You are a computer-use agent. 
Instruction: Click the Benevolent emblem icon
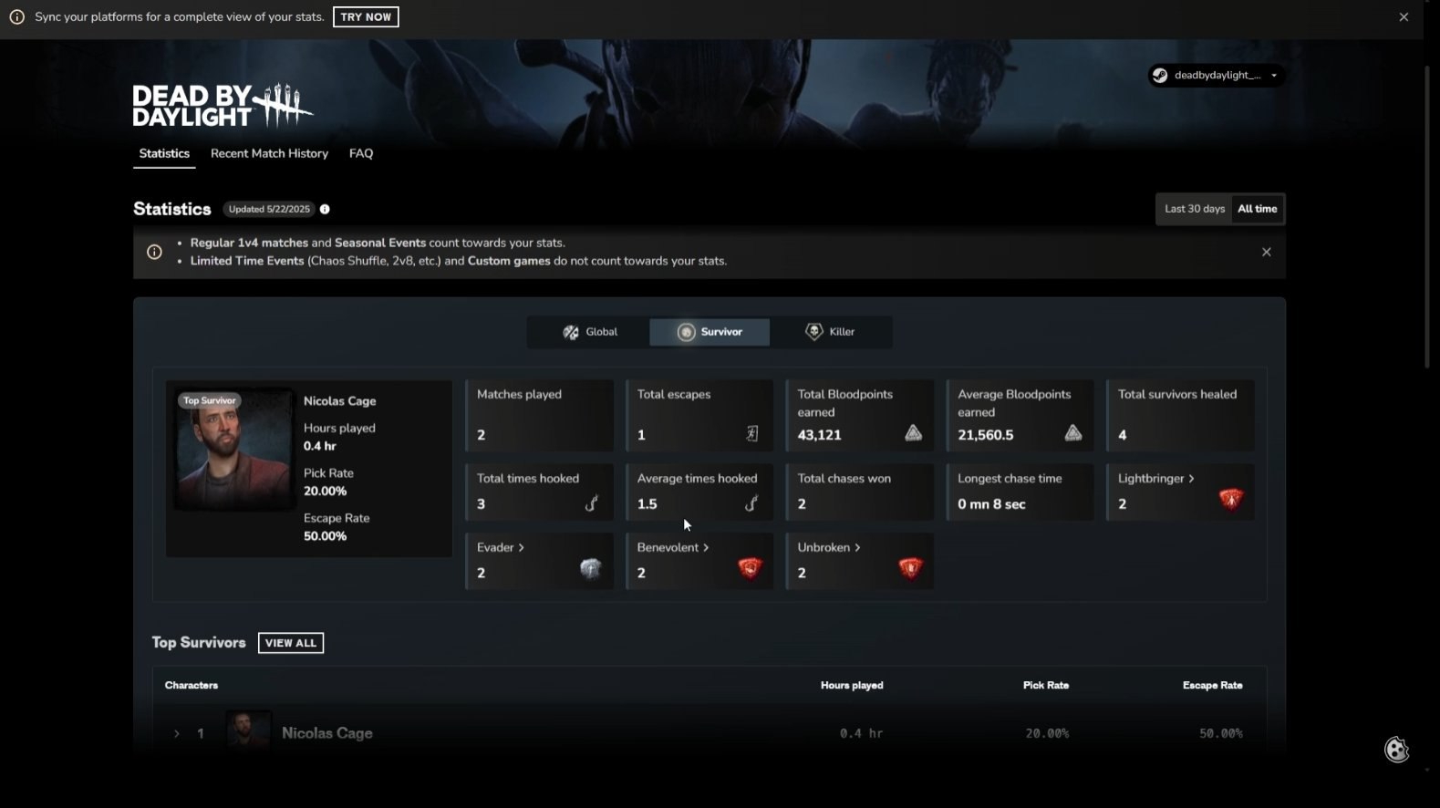751,569
